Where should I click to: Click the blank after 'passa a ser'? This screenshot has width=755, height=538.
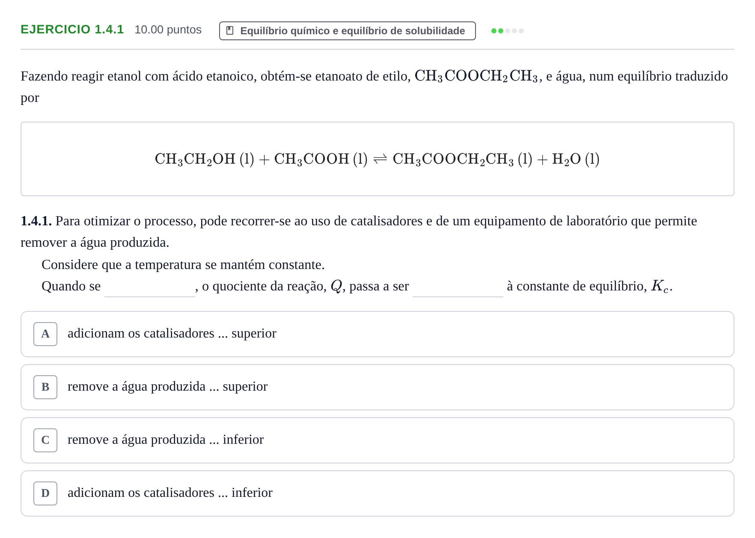(458, 287)
